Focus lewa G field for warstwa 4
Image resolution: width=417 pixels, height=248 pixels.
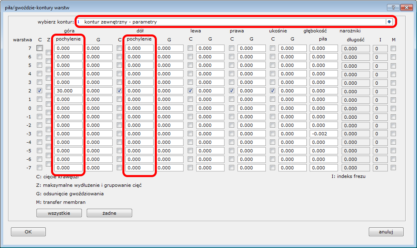click(x=210, y=74)
